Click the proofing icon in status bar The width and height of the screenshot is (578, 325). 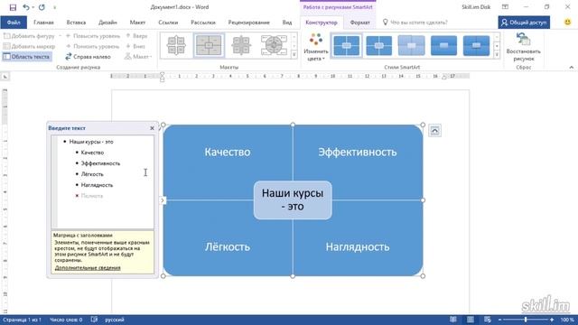pyautogui.click(x=94, y=320)
